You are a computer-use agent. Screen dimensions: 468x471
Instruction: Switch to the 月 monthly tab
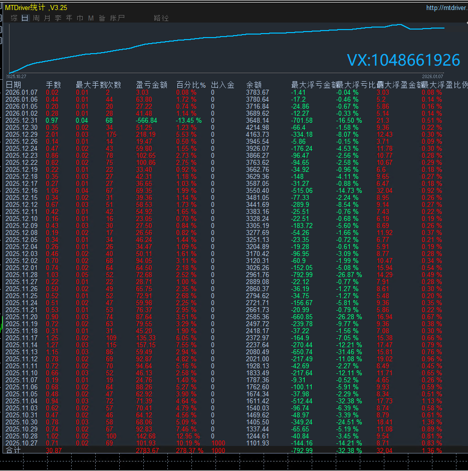[x=47, y=18]
